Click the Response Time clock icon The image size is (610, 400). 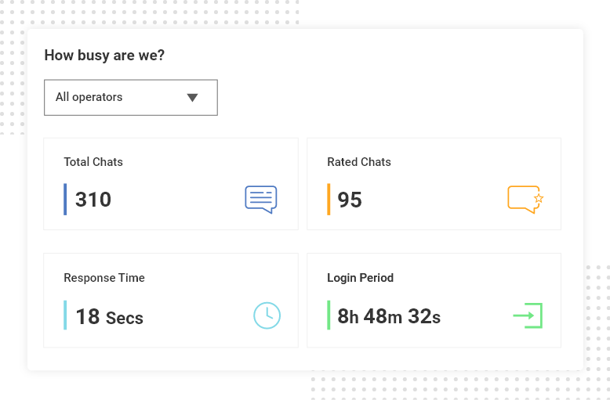[x=267, y=315]
